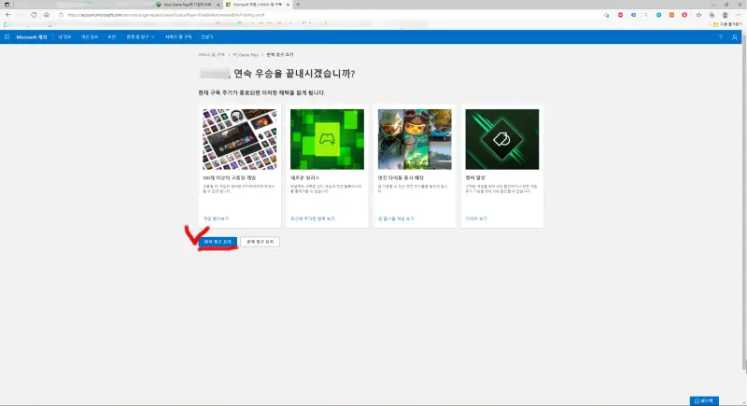Open the browser home page icon

click(46, 15)
